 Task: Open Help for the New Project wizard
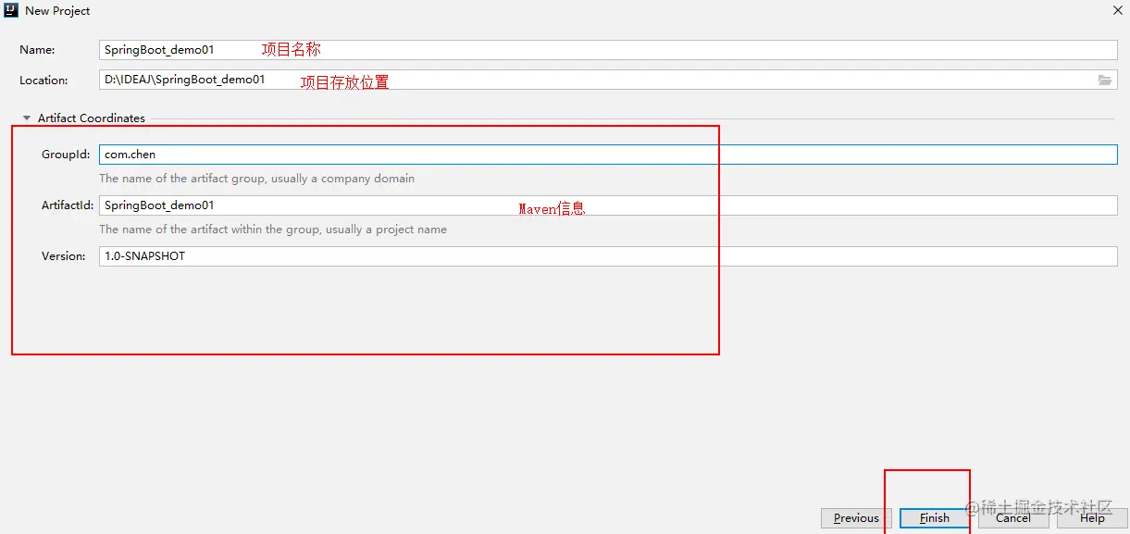click(1092, 518)
